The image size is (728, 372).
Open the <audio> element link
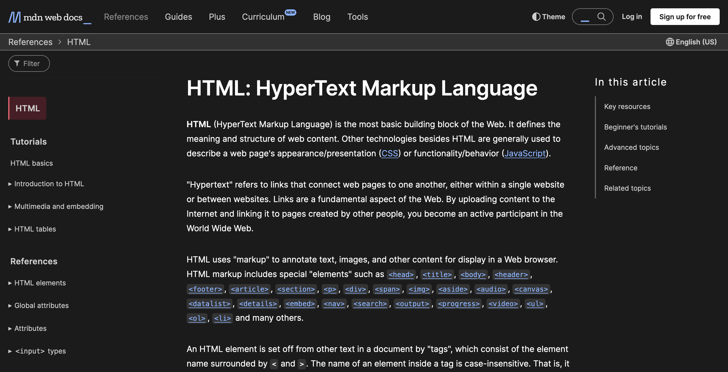pyautogui.click(x=491, y=289)
